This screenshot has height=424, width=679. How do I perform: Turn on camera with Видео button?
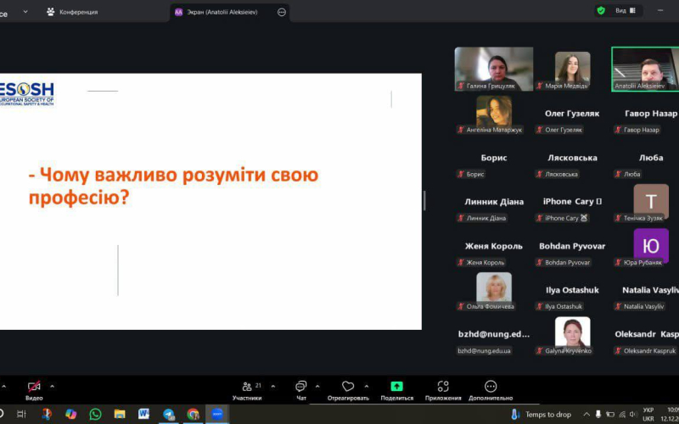pyautogui.click(x=34, y=389)
